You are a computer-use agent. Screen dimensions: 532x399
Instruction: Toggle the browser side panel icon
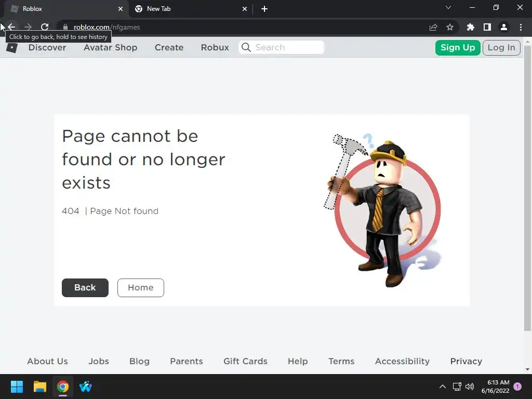point(487,27)
